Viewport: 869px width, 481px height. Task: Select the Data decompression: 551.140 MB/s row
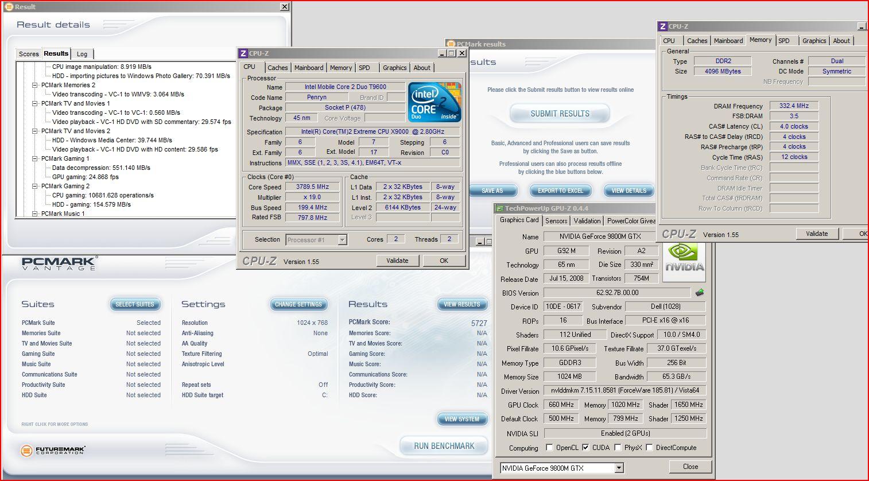pos(101,168)
